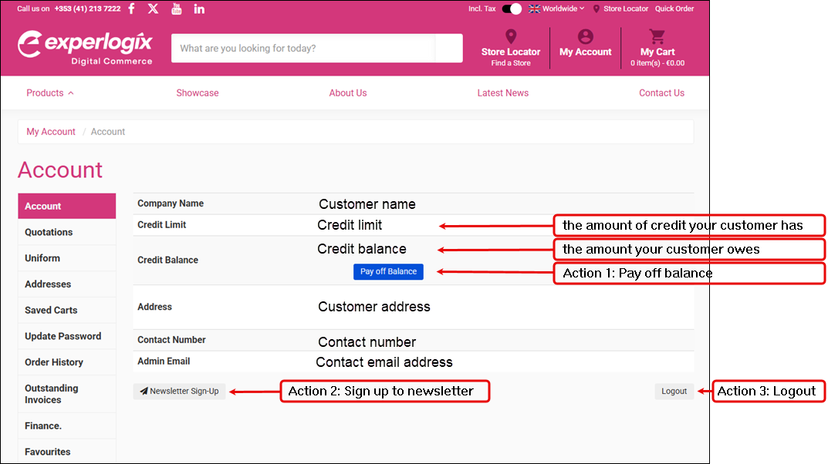Expand the Products menu
Image resolution: width=828 pixels, height=464 pixels.
point(50,92)
